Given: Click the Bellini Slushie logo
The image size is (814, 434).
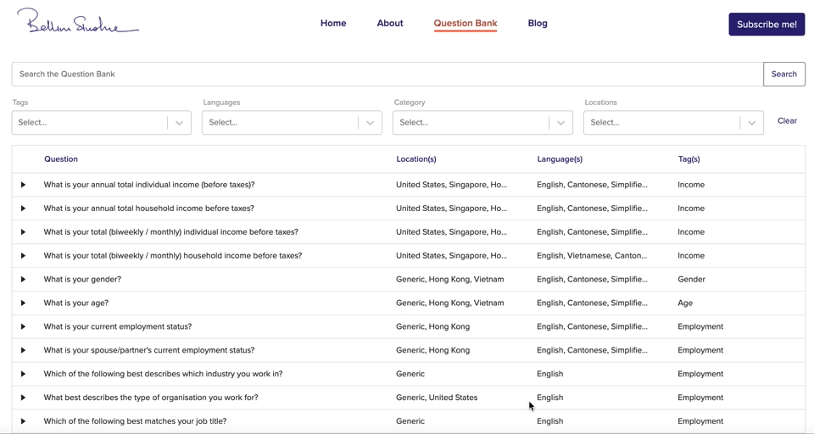Looking at the screenshot, I should pos(77,23).
